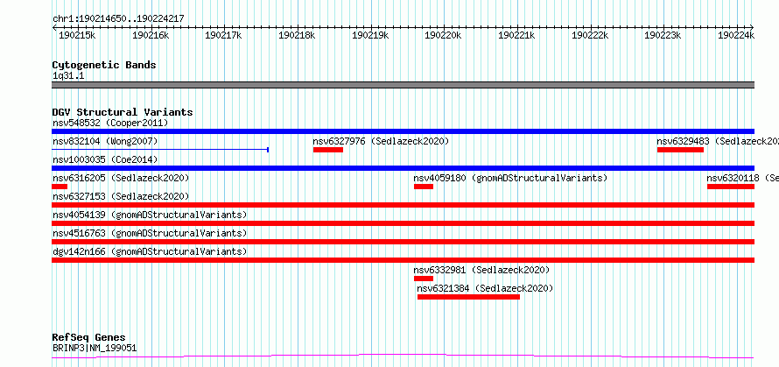Viewport: 779px width, 367px height.
Task: Select the blue bar under nsv1003035
Action: click(x=403, y=168)
